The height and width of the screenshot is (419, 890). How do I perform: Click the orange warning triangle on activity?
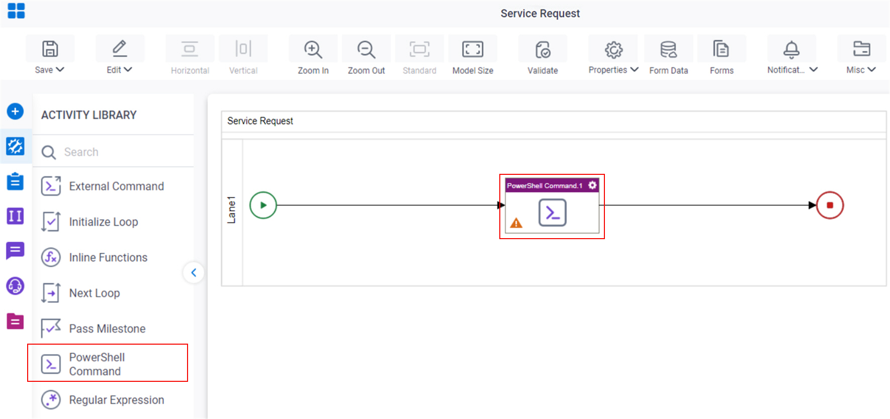coord(516,223)
